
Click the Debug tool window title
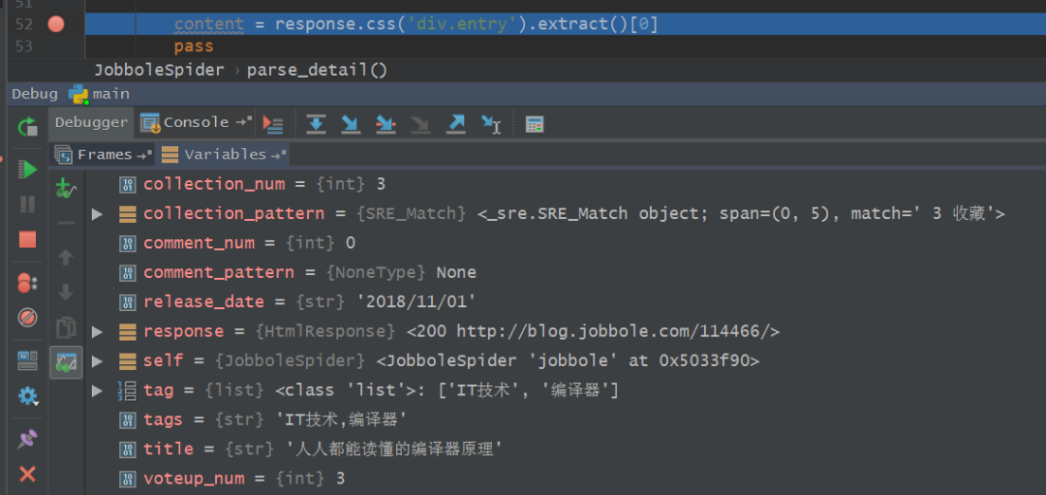click(34, 94)
